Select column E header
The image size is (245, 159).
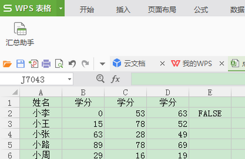210,92
